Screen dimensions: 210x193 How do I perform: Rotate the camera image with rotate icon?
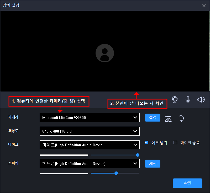point(181,119)
